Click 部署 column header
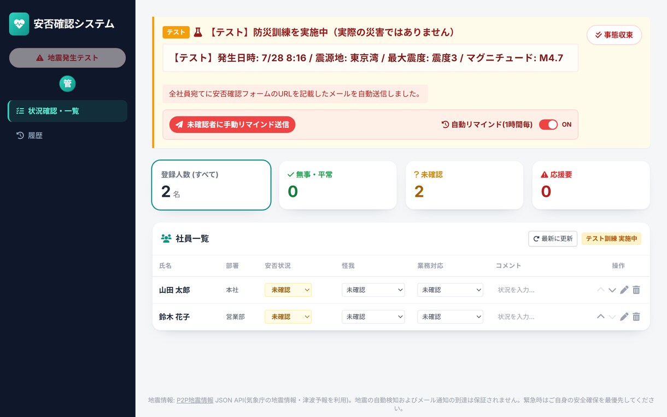The width and height of the screenshot is (667, 417). click(x=232, y=266)
